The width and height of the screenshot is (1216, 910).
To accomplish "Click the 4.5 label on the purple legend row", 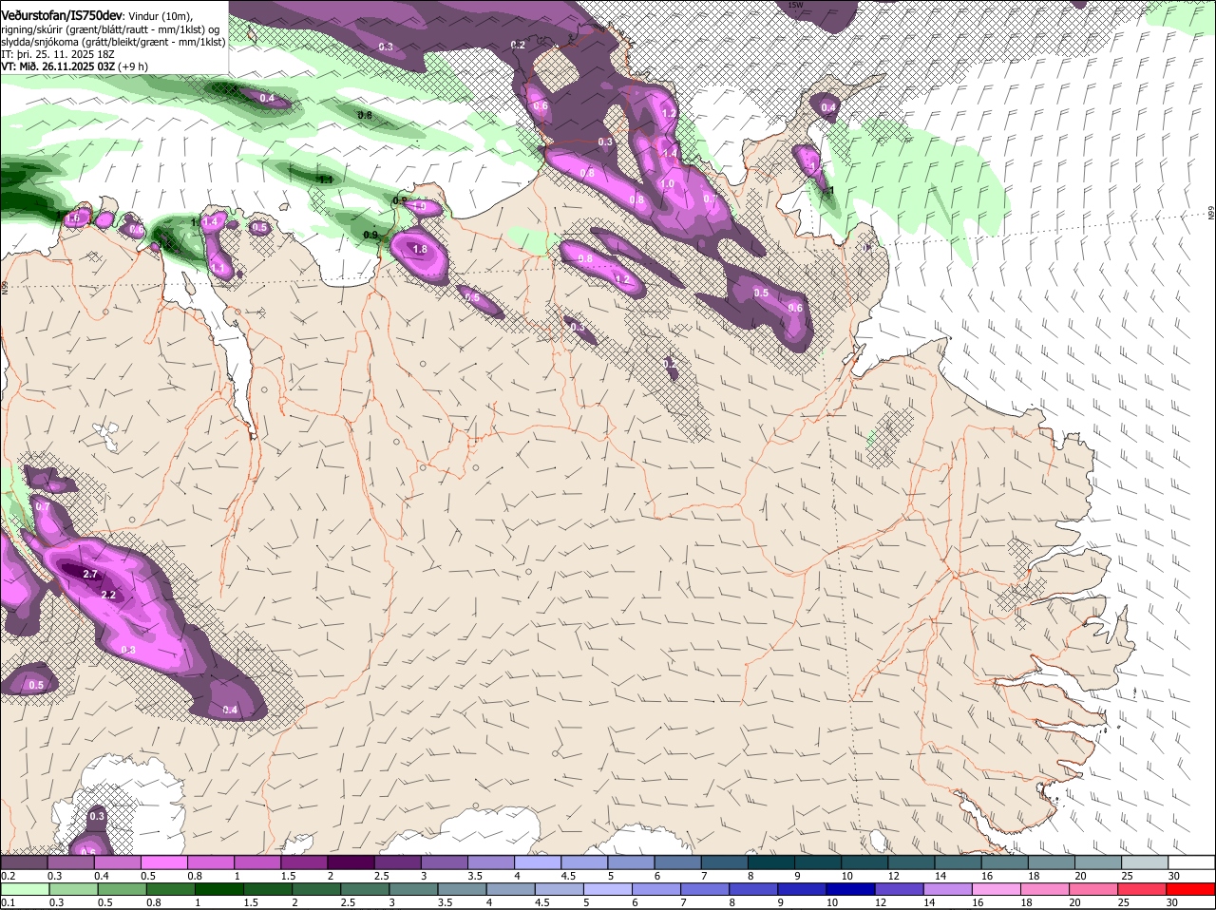I will pos(568,876).
